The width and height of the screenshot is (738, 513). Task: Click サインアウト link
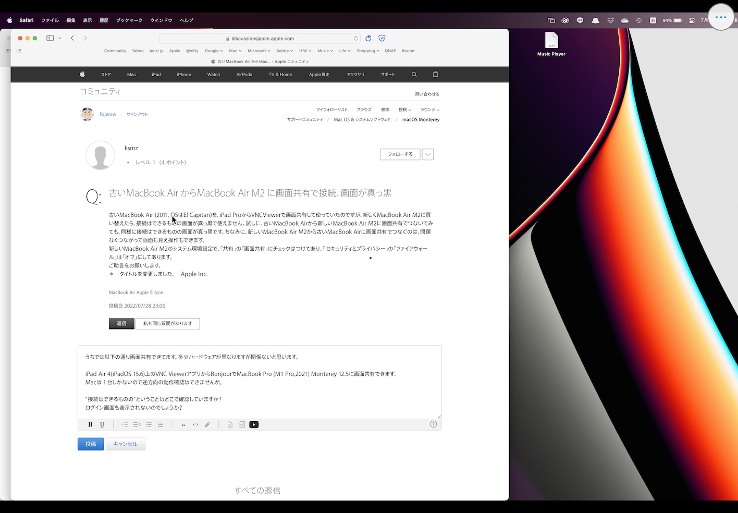pyautogui.click(x=137, y=114)
